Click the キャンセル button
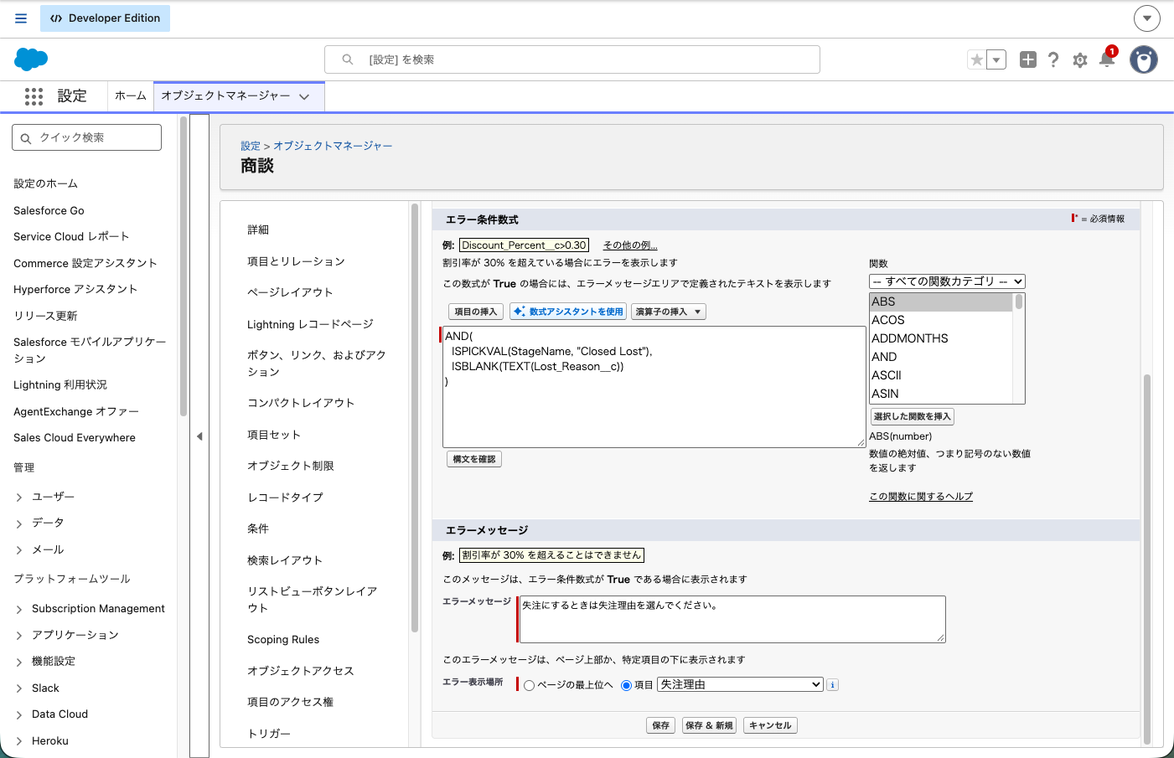Image resolution: width=1174 pixels, height=758 pixels. pos(770,725)
